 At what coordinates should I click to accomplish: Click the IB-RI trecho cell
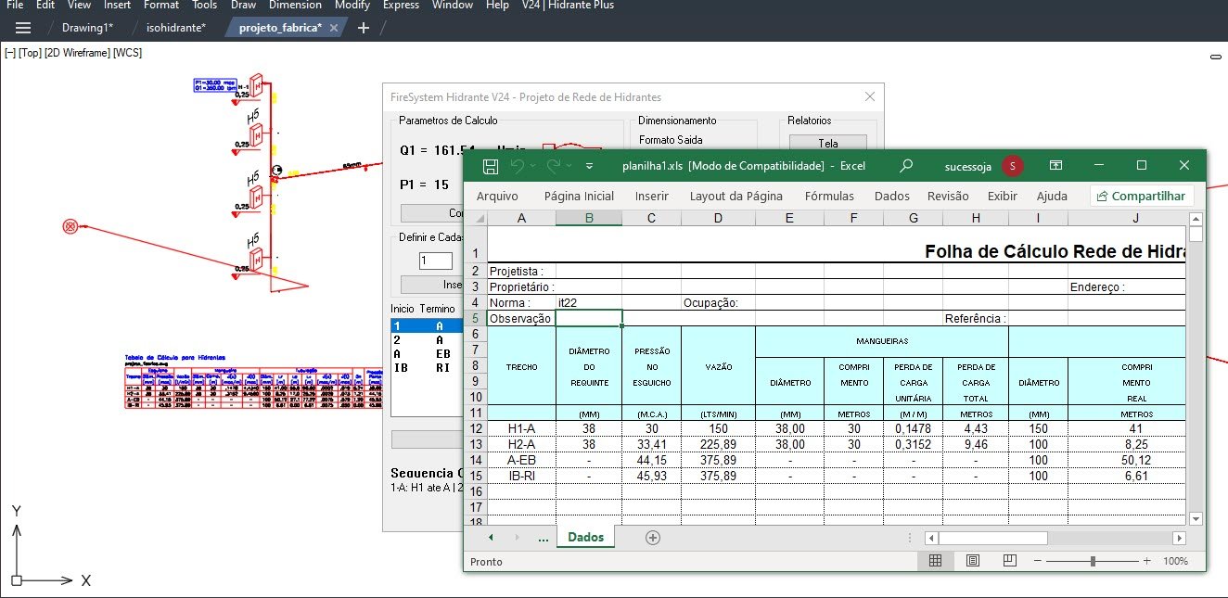521,476
